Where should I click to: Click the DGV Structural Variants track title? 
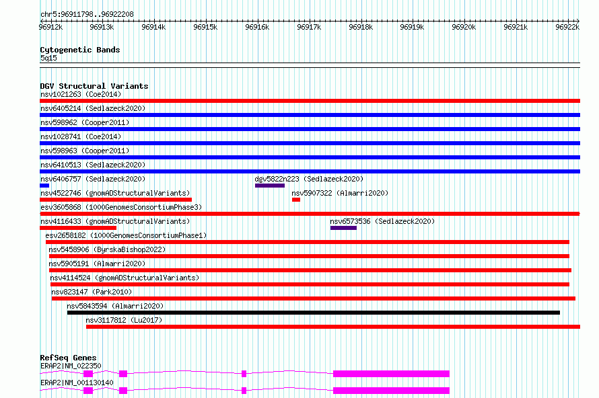94,86
